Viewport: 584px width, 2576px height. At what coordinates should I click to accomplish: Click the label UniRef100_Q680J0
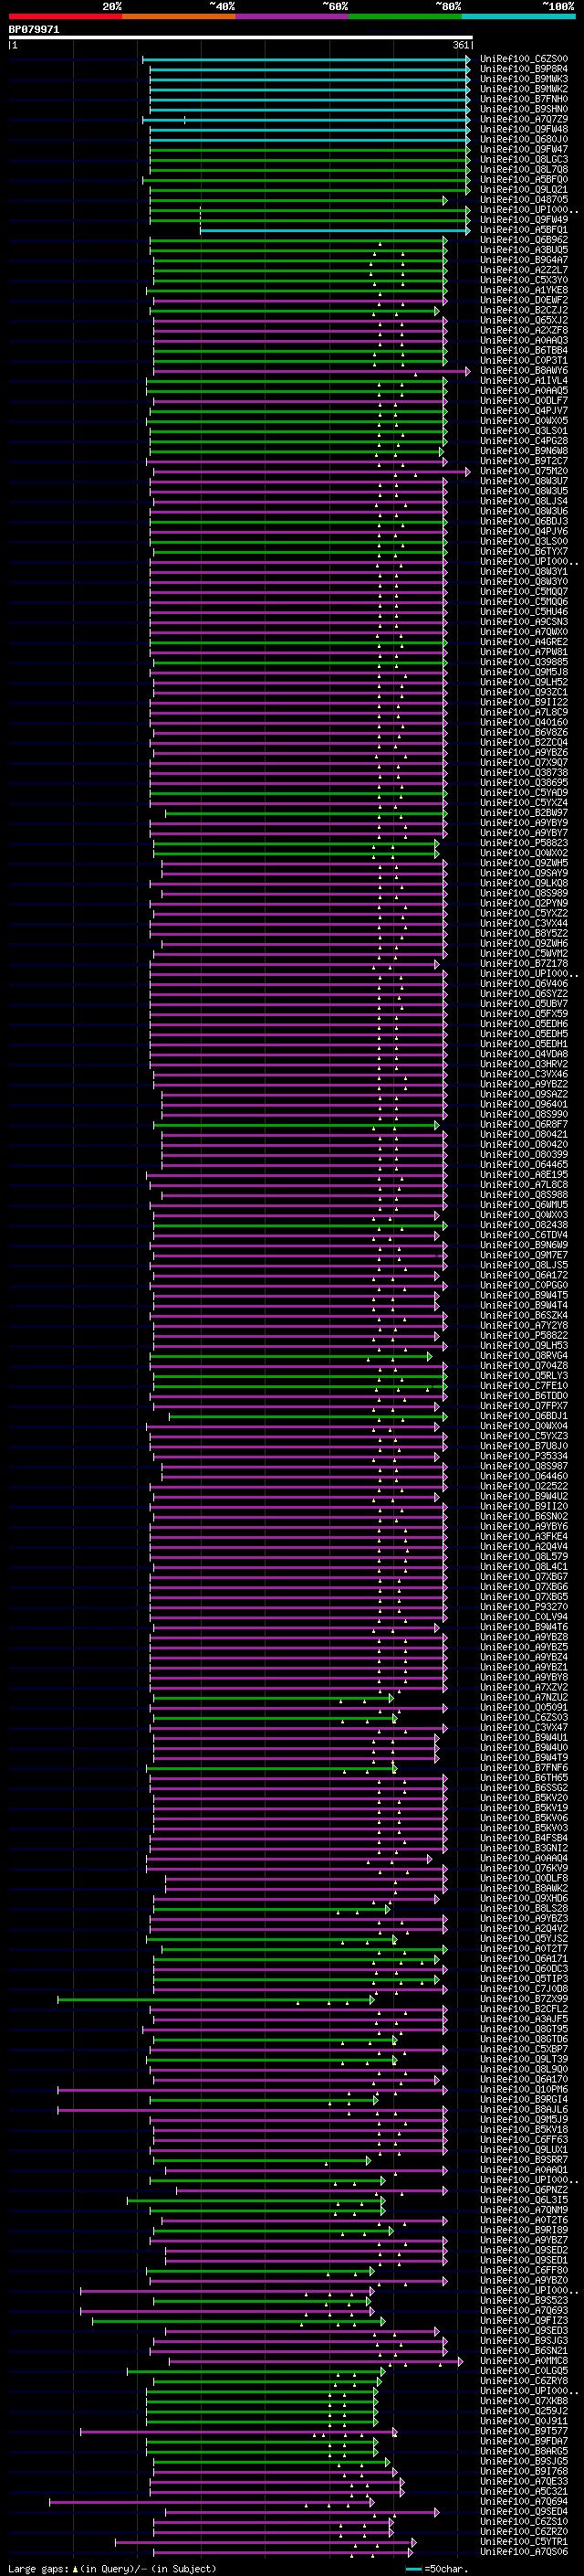coord(524,139)
